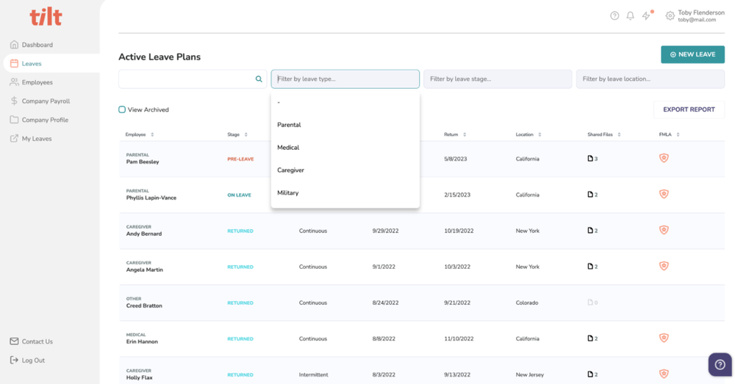Screen dimensions: 735x384
Task: Open shared files icon for Erin Hannon
Action: tap(592, 338)
